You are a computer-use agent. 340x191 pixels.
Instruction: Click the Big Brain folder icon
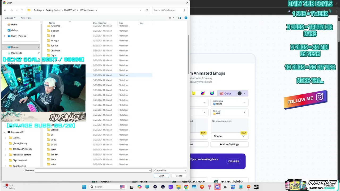click(x=49, y=31)
